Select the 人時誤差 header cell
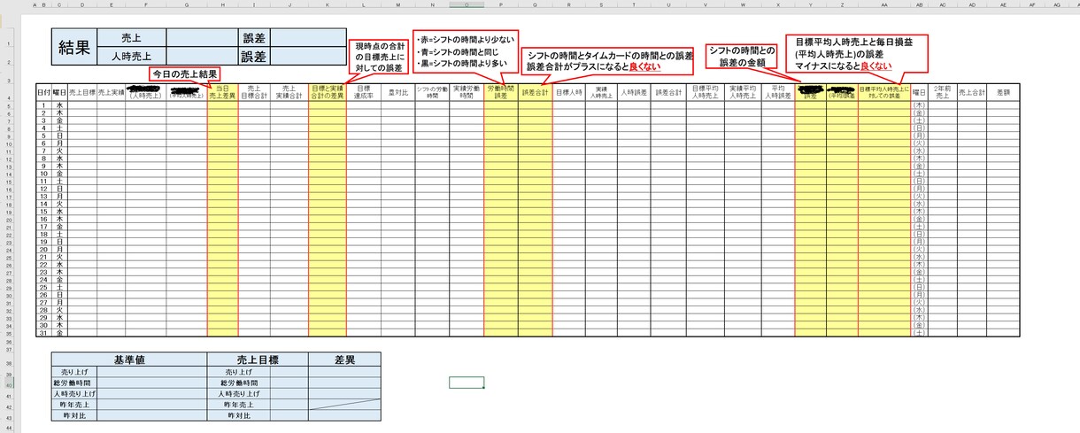The width and height of the screenshot is (1080, 433). tap(634, 92)
